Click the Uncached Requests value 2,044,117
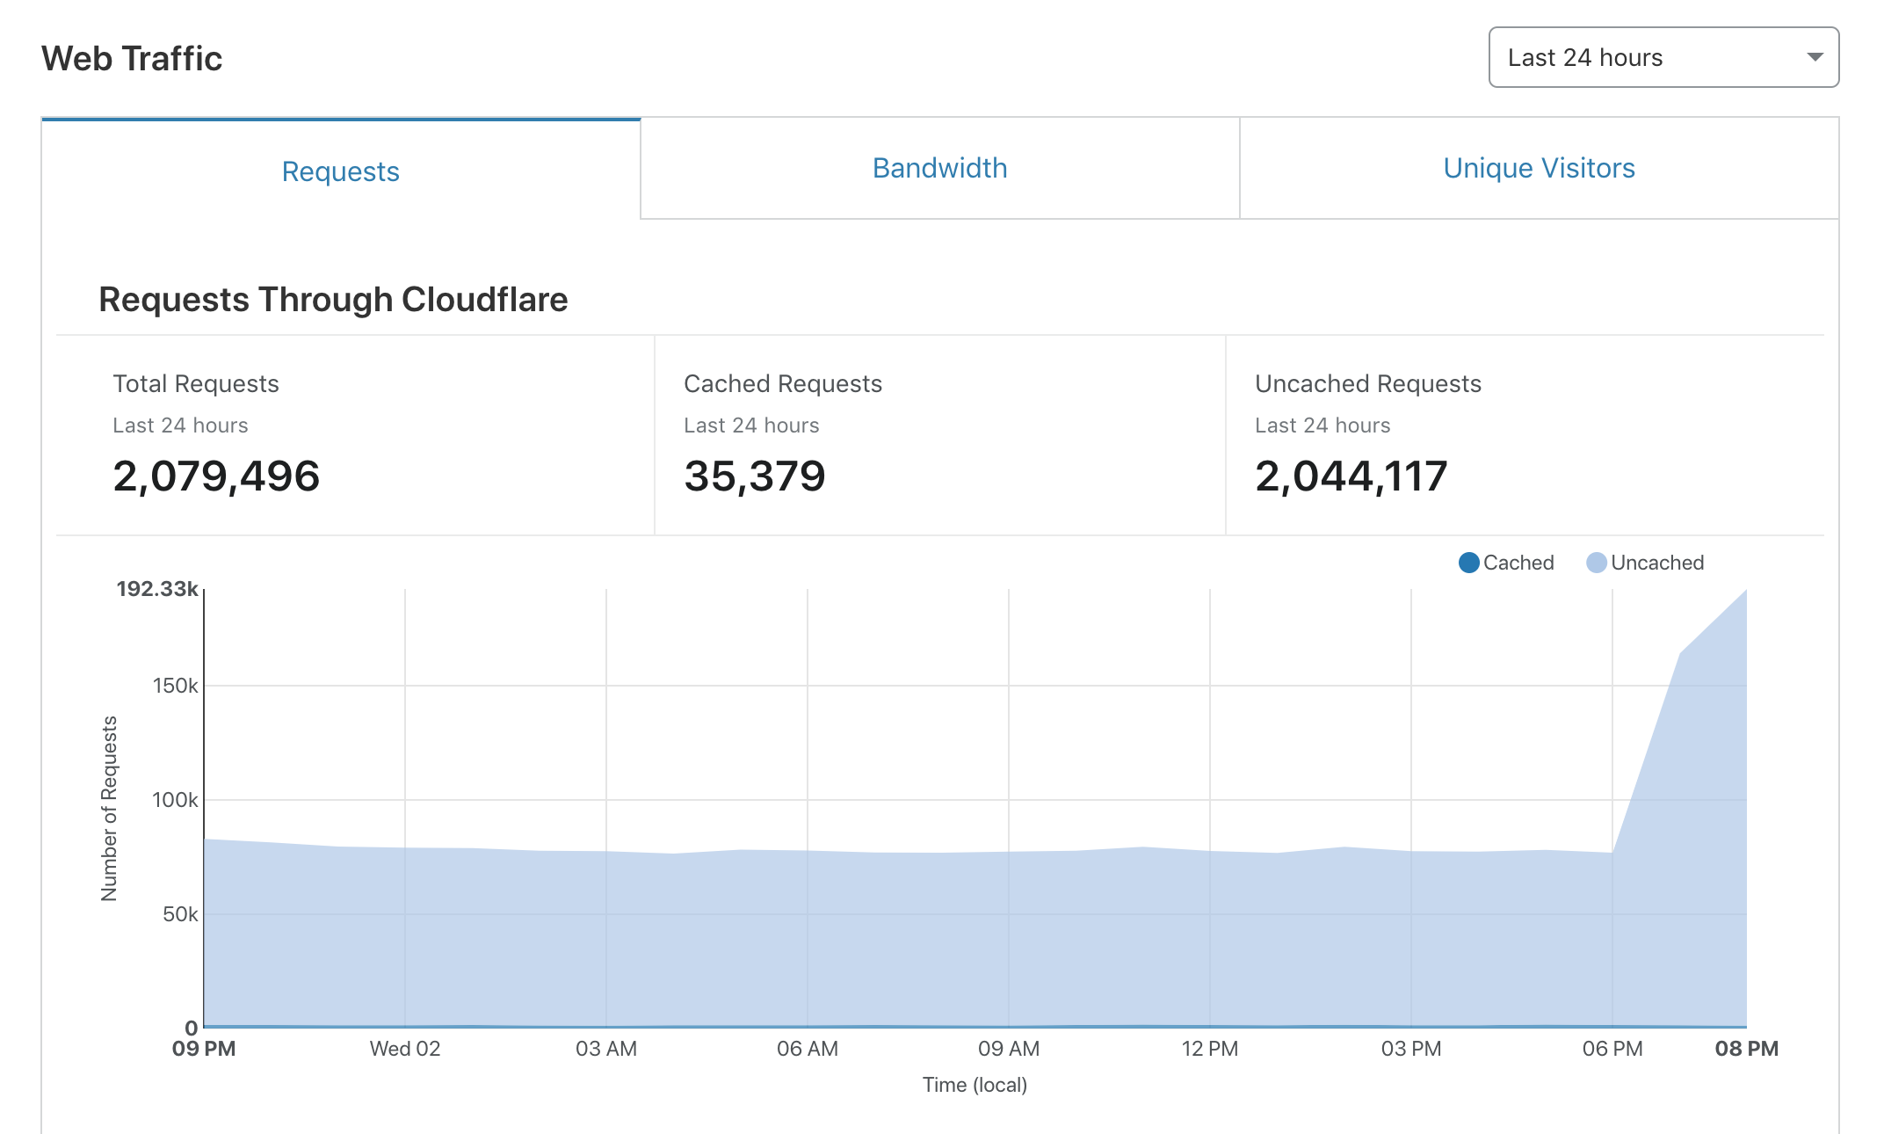 pos(1351,476)
